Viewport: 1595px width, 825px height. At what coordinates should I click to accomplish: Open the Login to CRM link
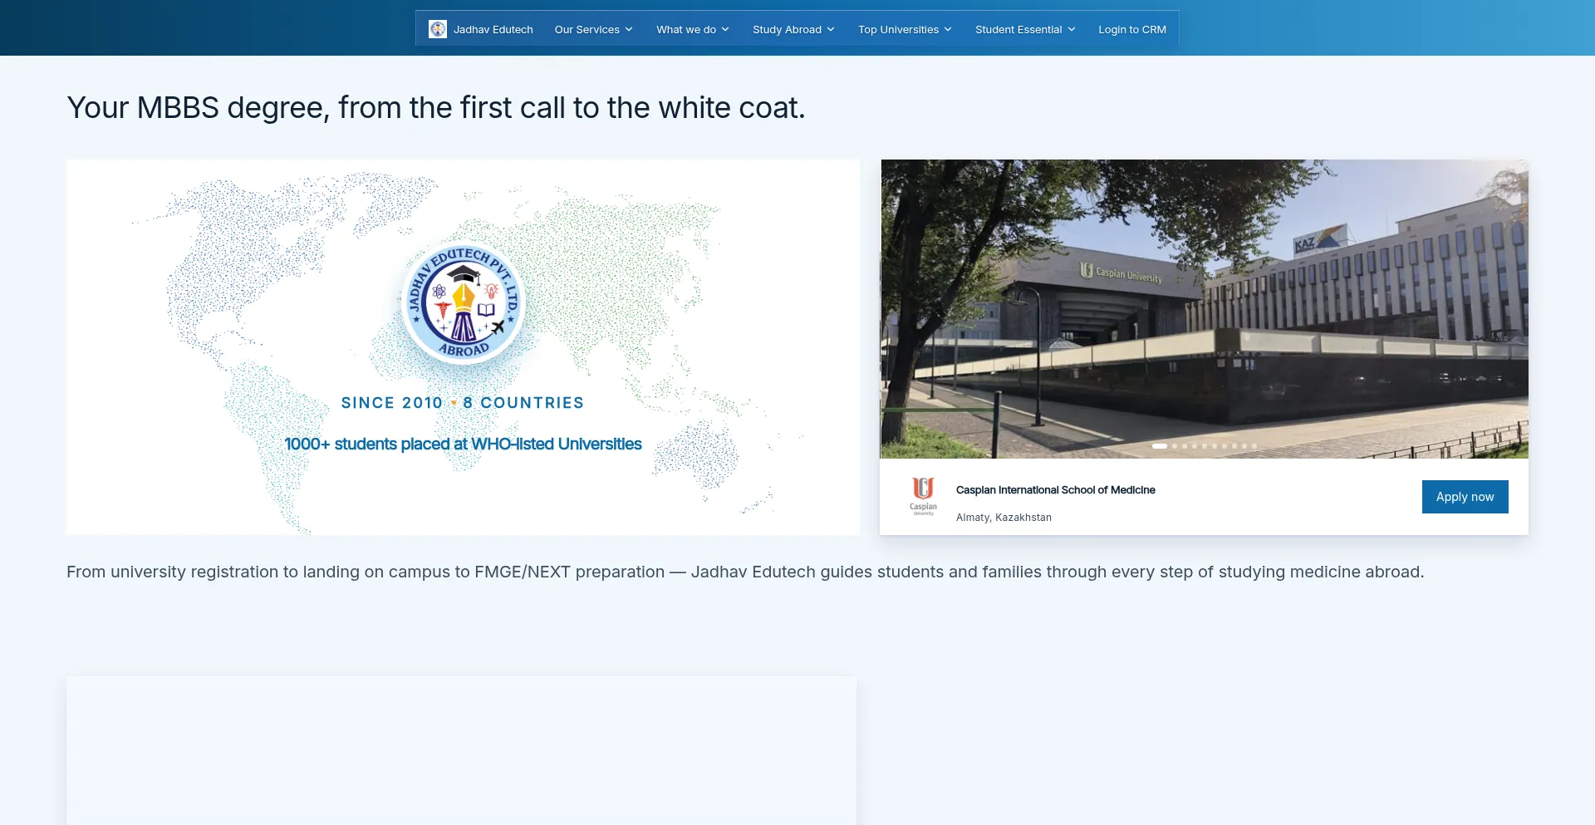click(1132, 29)
